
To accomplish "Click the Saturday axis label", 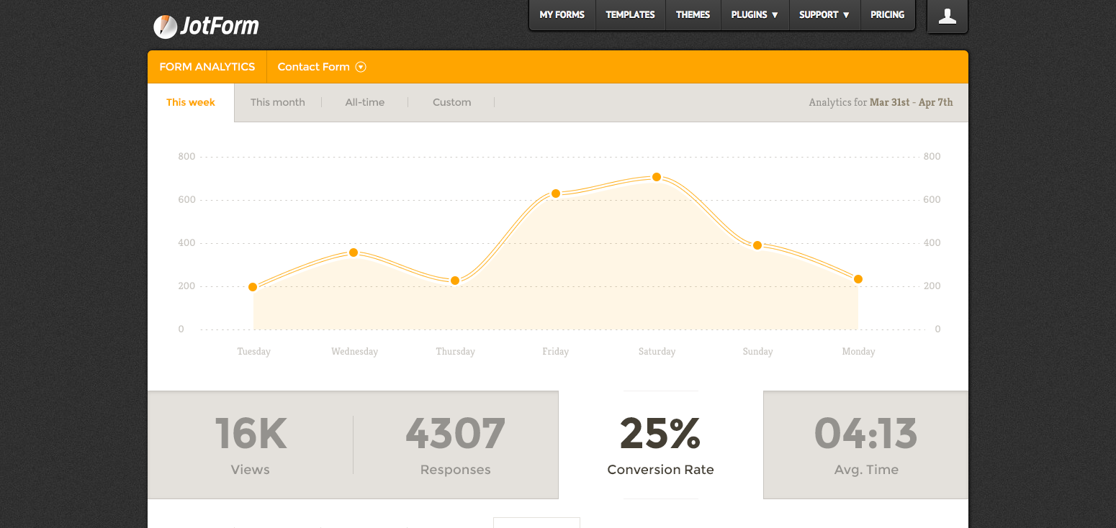I will pos(657,352).
